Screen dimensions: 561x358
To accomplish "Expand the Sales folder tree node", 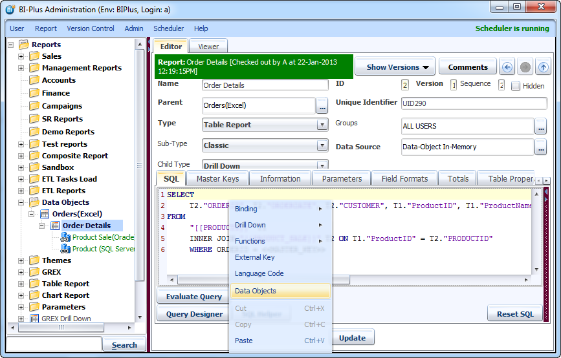I will [x=21, y=56].
